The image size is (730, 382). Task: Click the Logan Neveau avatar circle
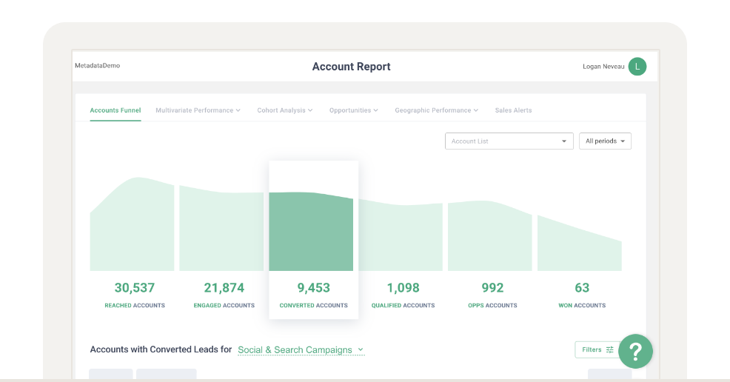(637, 67)
